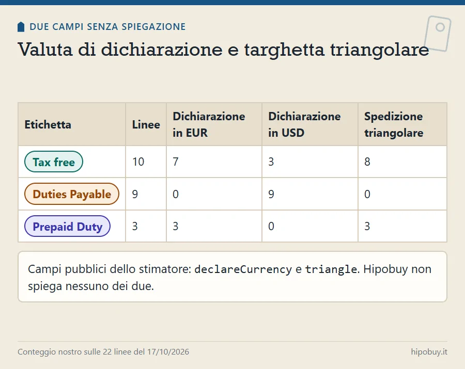Click the triangolare value 3 in Prepaid Duty row
Image resolution: width=465 pixels, height=369 pixels.
pos(367,226)
